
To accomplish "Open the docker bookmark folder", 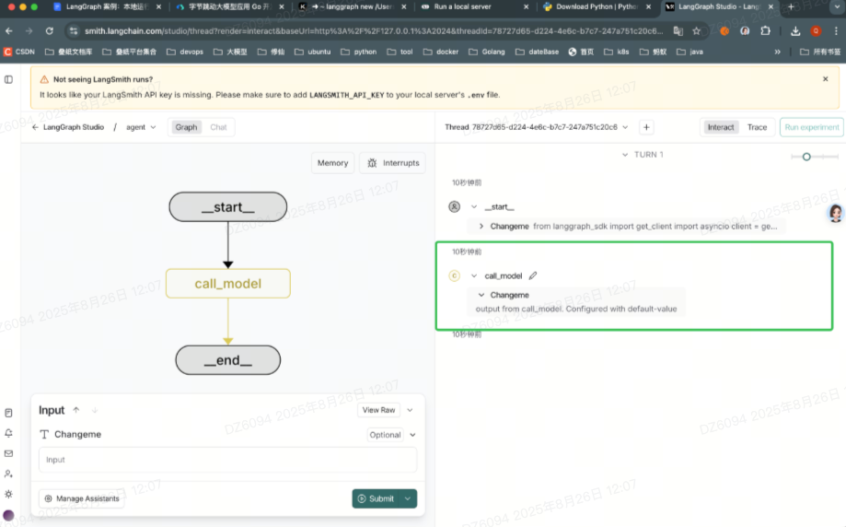I will (441, 52).
